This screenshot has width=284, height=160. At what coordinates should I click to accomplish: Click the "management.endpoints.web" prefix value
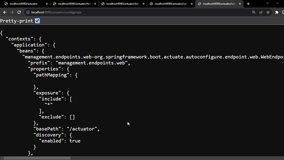click(x=91, y=63)
